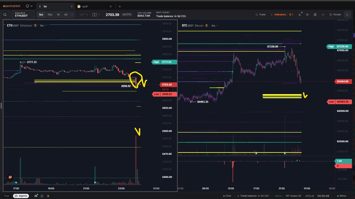
Task: Open the Discord icon in the status bar
Action: pyautogui.click(x=36, y=196)
